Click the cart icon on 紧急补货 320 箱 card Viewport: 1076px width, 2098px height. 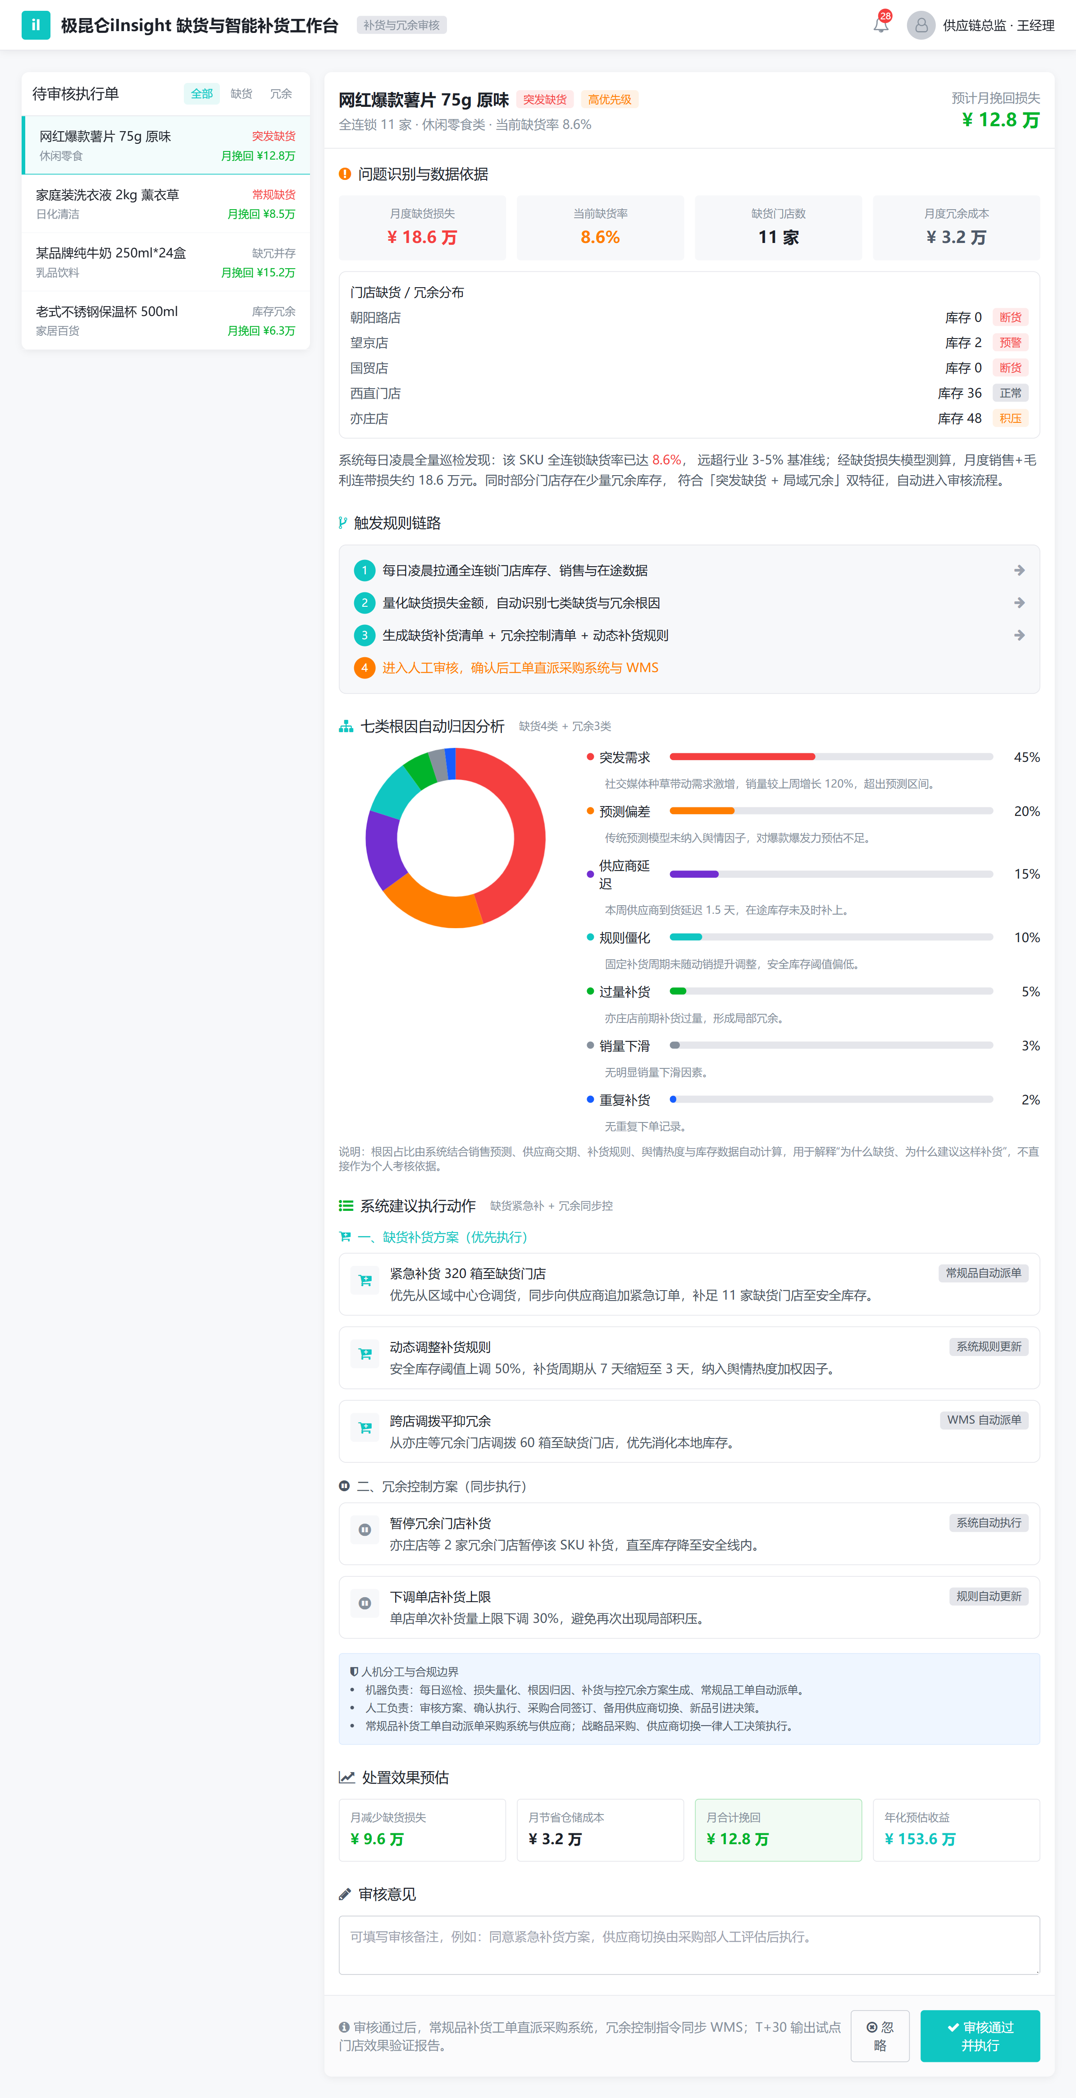(365, 1280)
